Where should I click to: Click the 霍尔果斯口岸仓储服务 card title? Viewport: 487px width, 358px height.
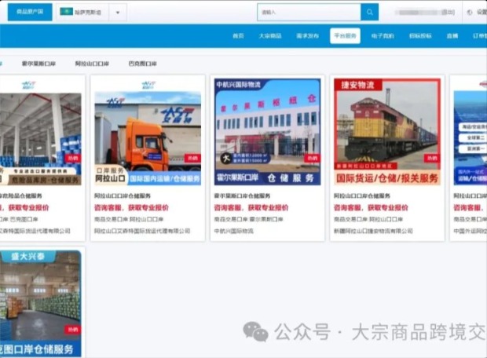[242, 196]
